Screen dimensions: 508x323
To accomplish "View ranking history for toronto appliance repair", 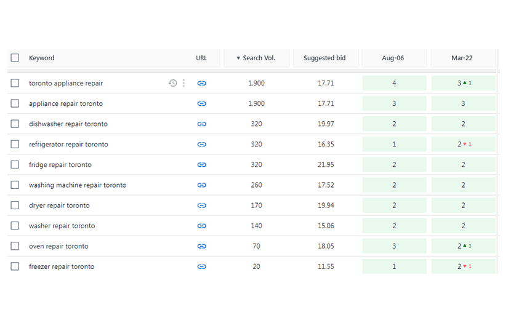I will pos(172,83).
